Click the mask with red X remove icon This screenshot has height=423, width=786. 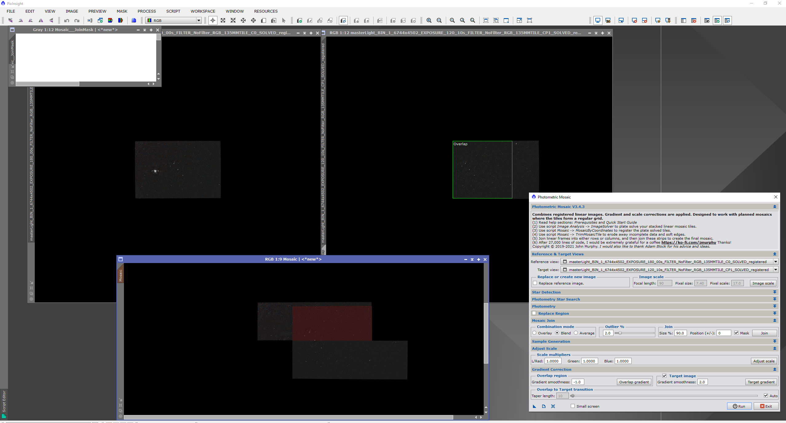694,21
